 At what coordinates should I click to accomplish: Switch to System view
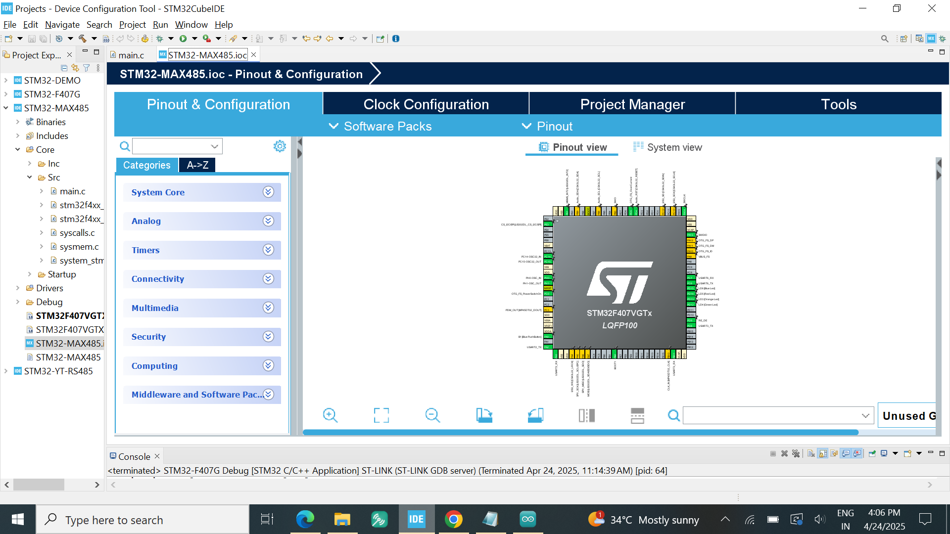667,147
